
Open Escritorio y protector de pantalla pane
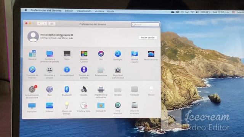50,54
